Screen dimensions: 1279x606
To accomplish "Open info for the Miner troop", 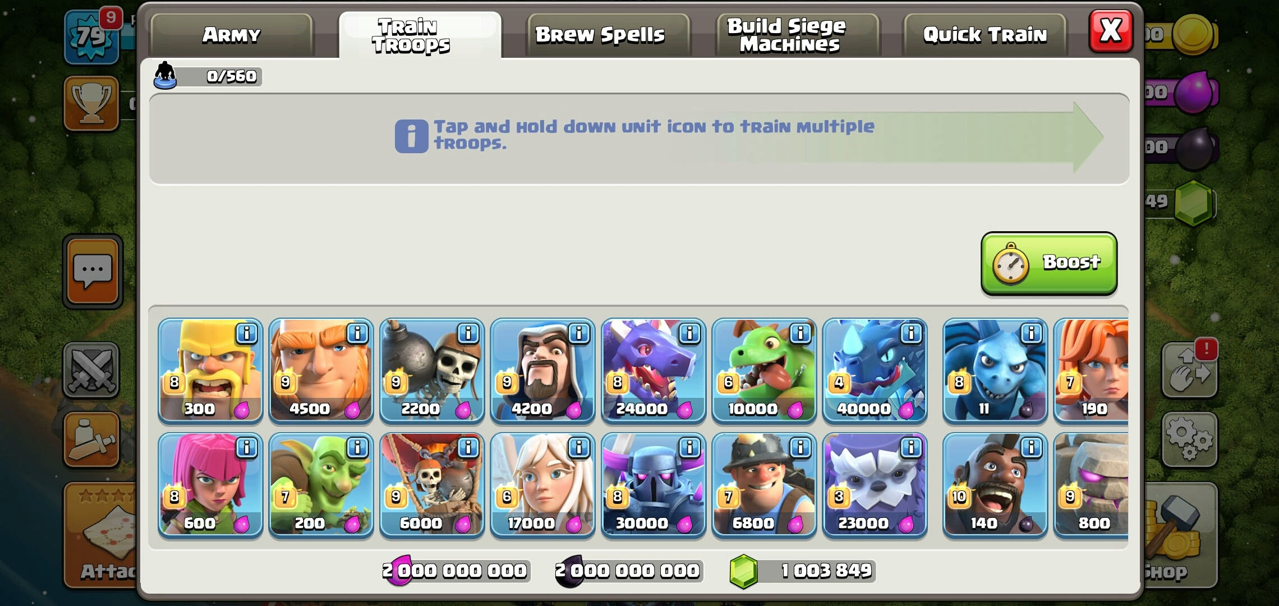I will (x=800, y=448).
